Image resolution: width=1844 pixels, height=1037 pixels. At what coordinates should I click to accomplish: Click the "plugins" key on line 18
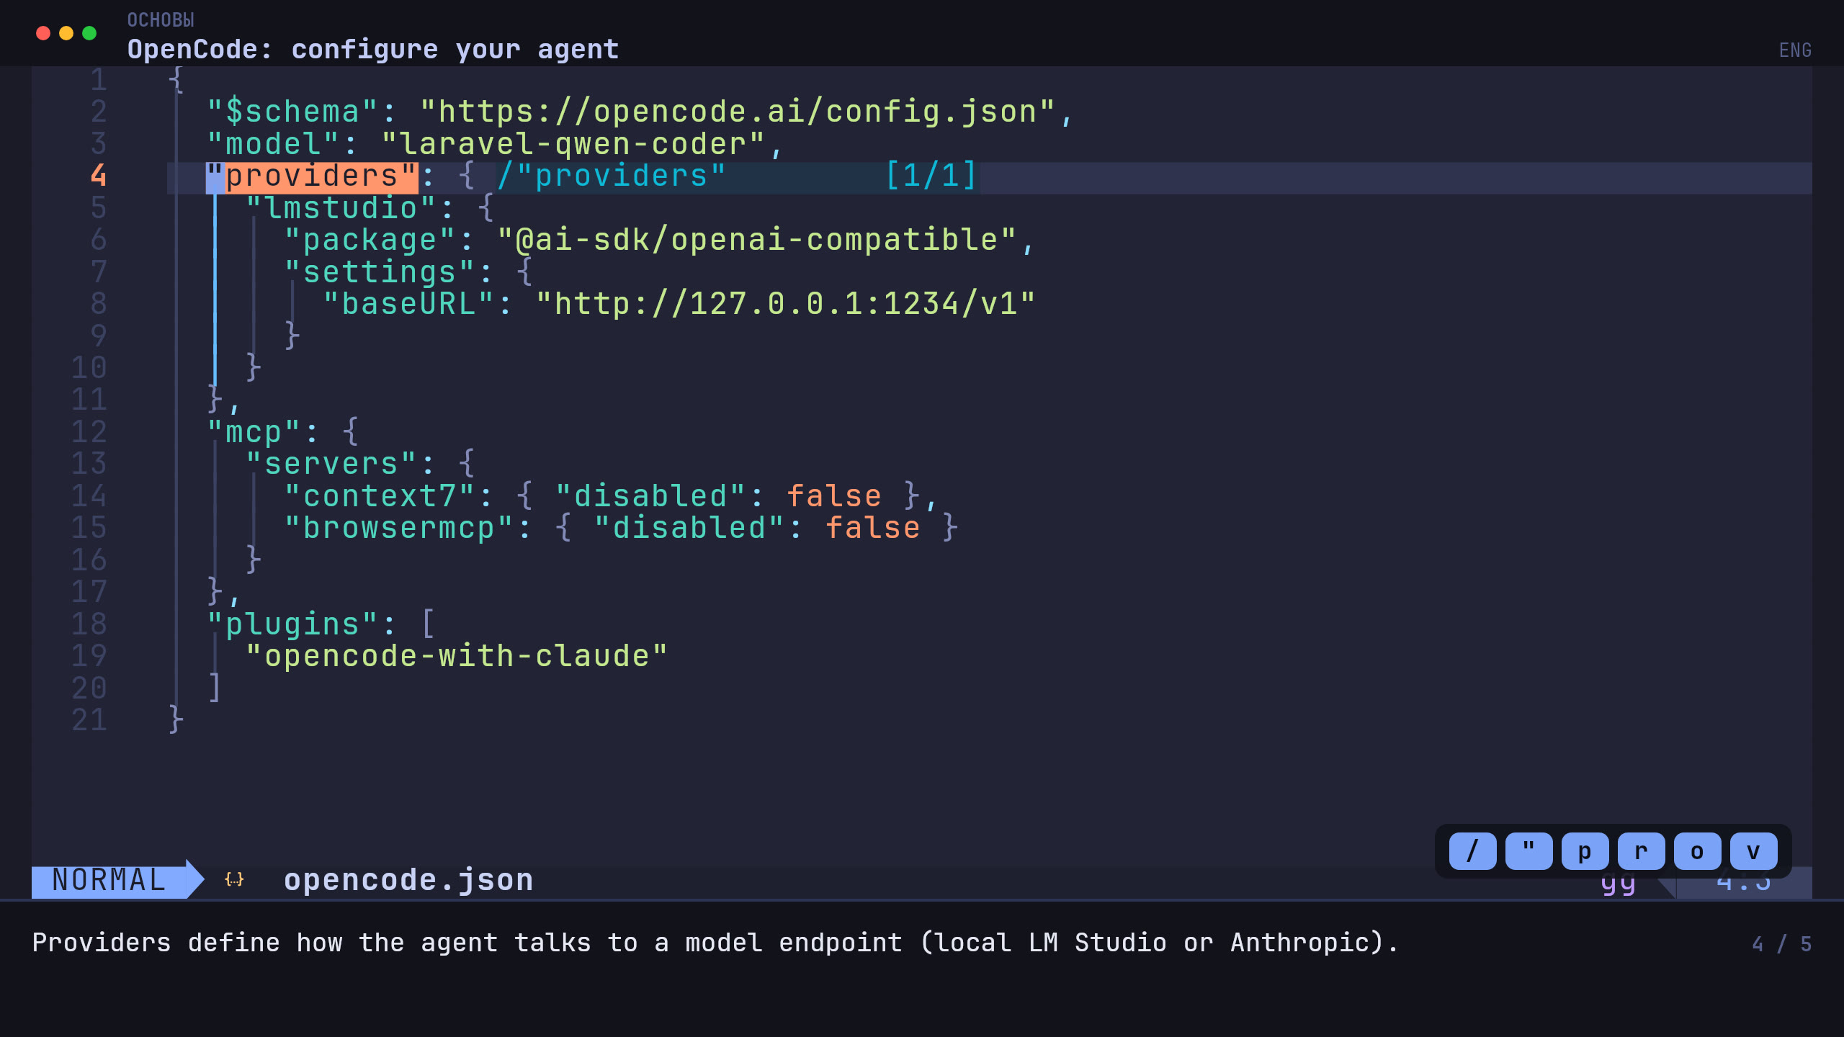coord(292,625)
